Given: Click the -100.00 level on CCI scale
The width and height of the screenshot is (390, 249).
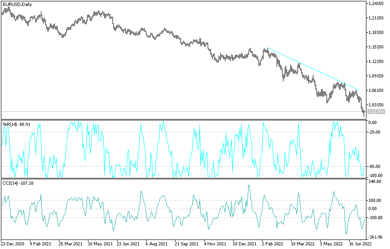Looking at the screenshot, I should pos(375,218).
